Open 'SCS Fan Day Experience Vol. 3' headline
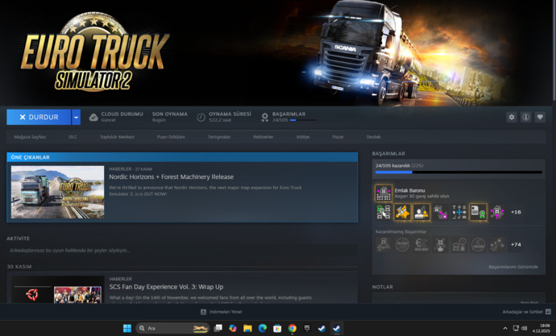Screen dimensions: 556x336 [x=166, y=287]
